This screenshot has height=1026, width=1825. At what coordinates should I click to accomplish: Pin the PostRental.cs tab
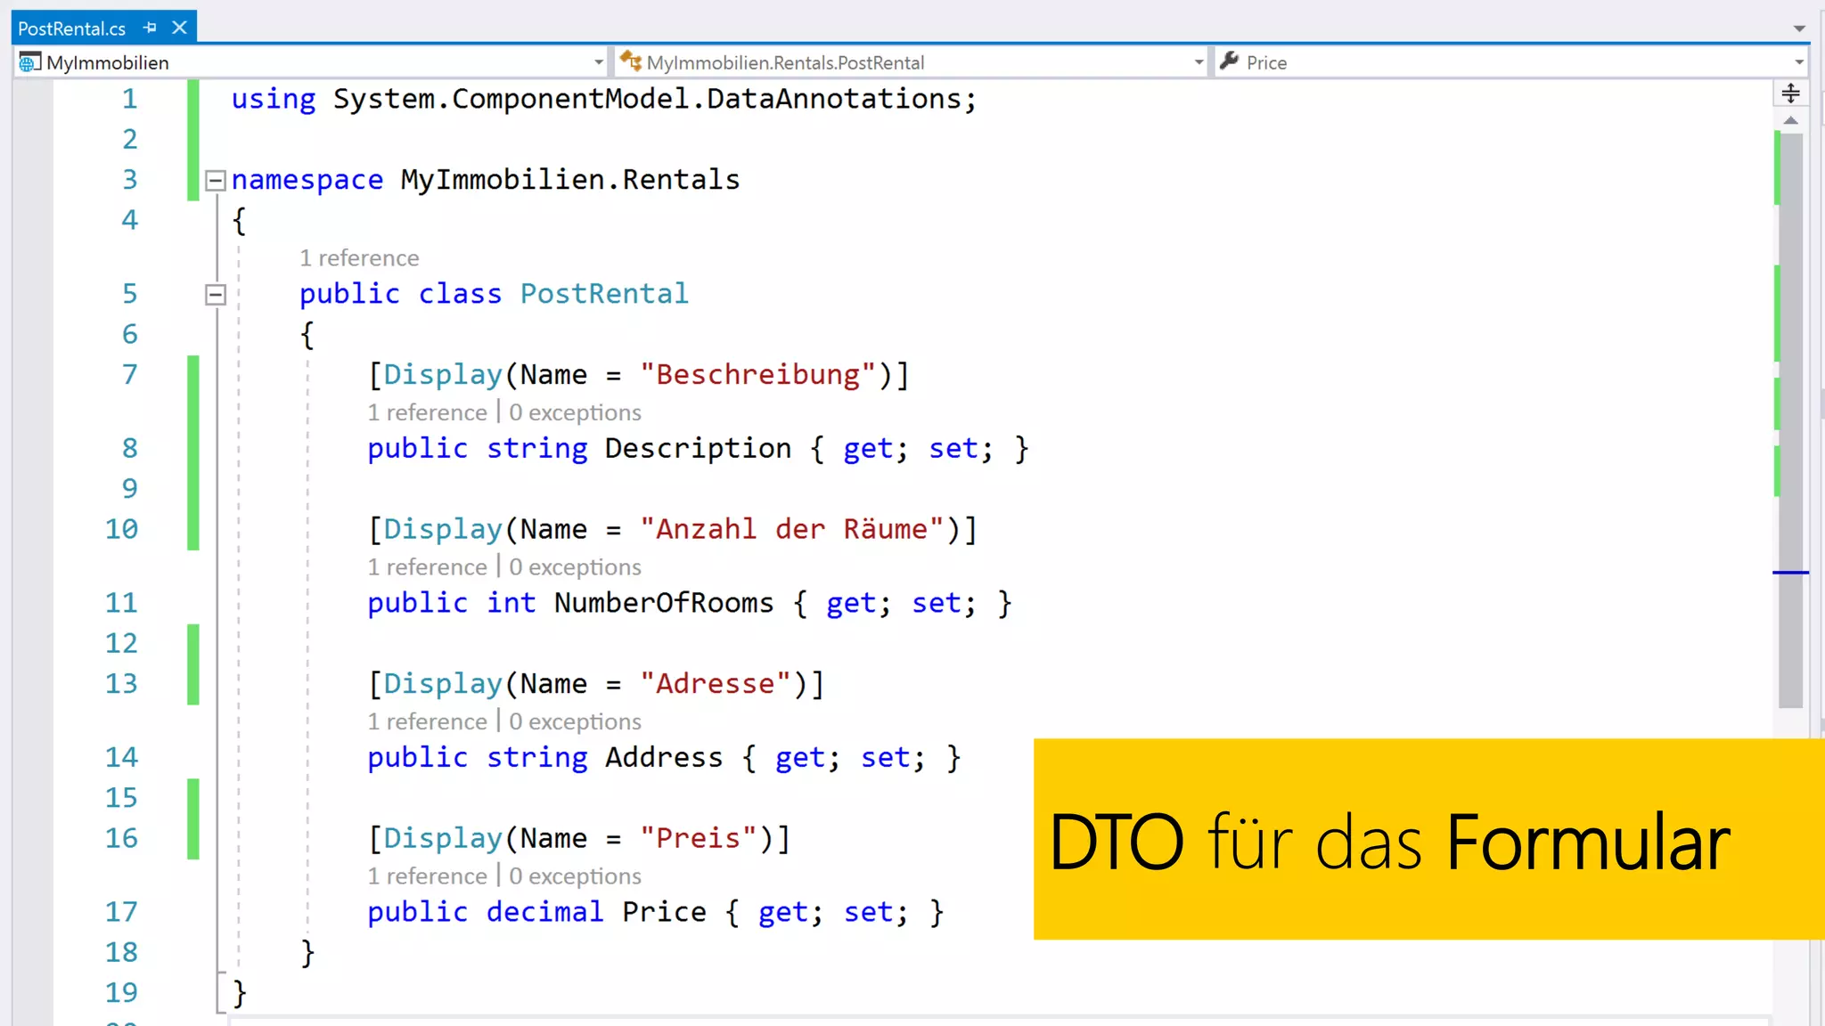point(150,28)
